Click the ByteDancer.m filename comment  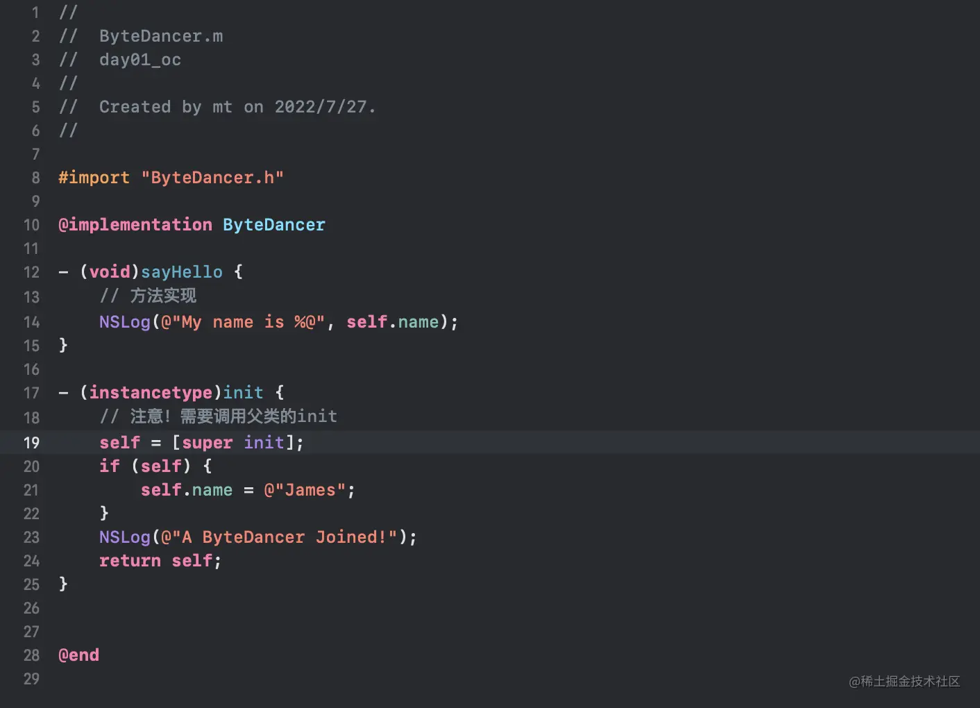pos(161,35)
